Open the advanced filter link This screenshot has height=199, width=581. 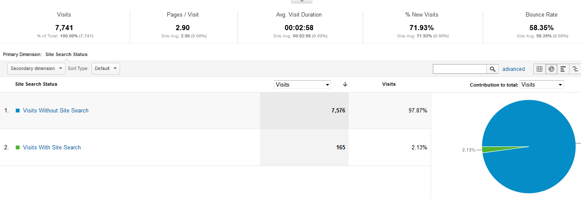pyautogui.click(x=514, y=69)
